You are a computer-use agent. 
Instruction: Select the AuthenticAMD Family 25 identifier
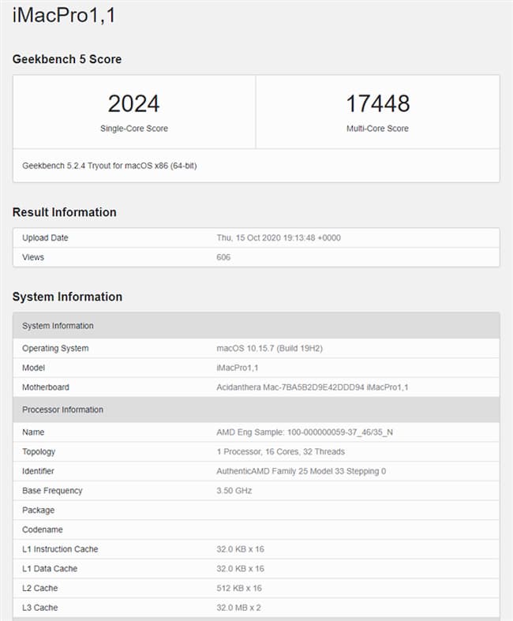click(x=301, y=471)
